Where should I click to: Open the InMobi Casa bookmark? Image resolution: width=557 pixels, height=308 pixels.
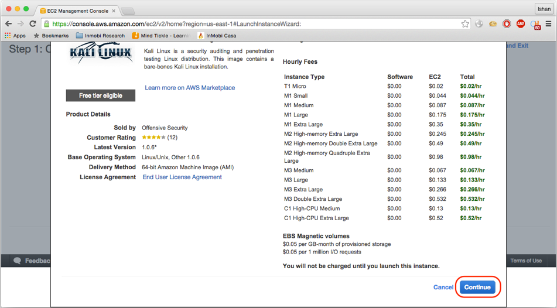(217, 36)
